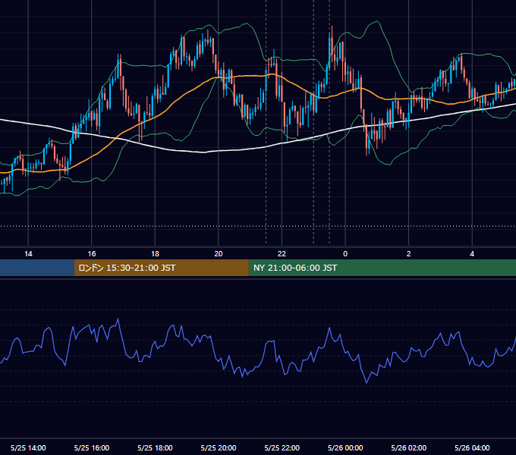Select the ロンドン 15:30-21:00 JST session bar
Screen dimensions: 516x455
[x=161, y=268]
